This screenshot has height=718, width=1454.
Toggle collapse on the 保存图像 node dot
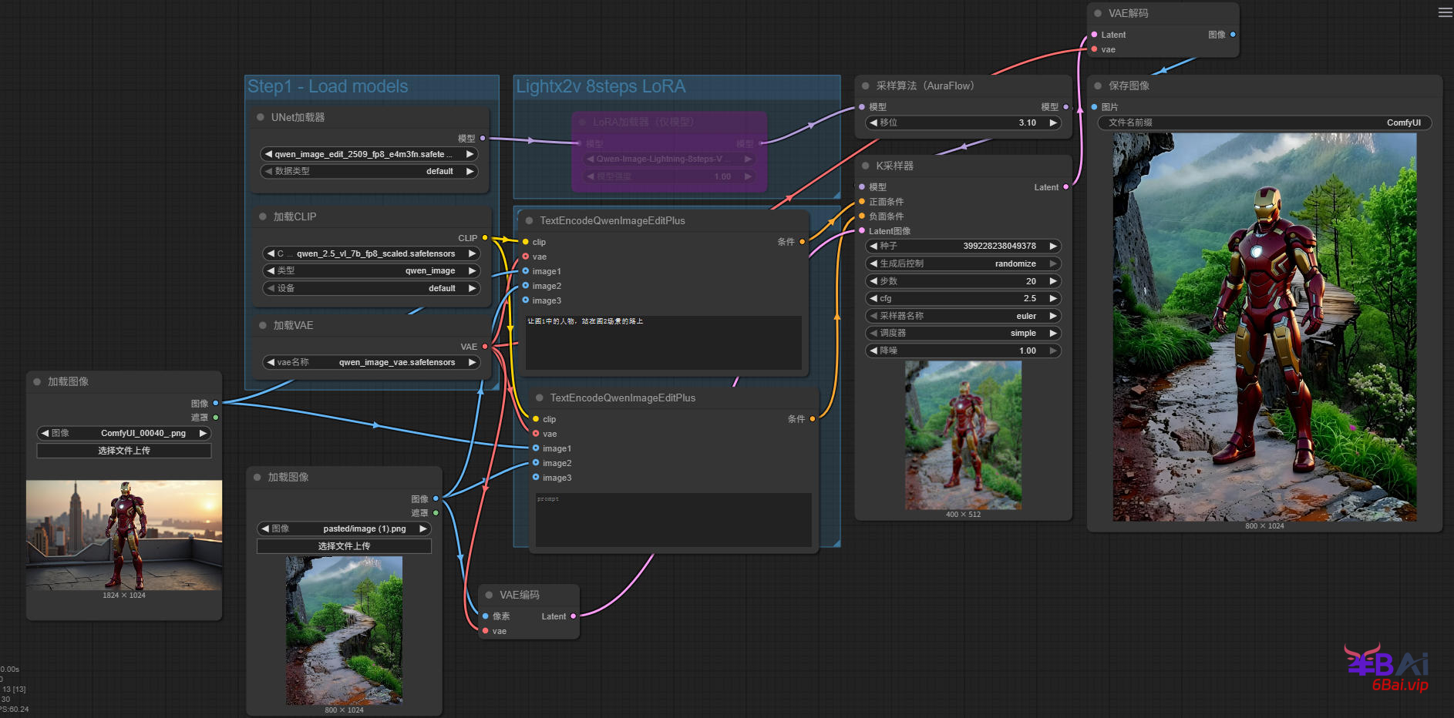pyautogui.click(x=1098, y=86)
